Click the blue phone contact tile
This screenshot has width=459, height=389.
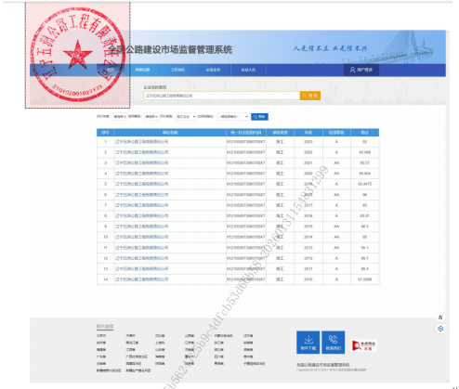[334, 343]
